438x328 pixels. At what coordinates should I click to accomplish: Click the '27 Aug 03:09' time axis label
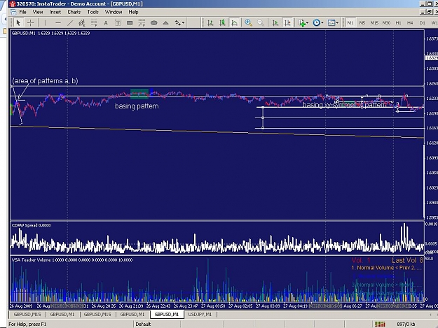(268, 306)
